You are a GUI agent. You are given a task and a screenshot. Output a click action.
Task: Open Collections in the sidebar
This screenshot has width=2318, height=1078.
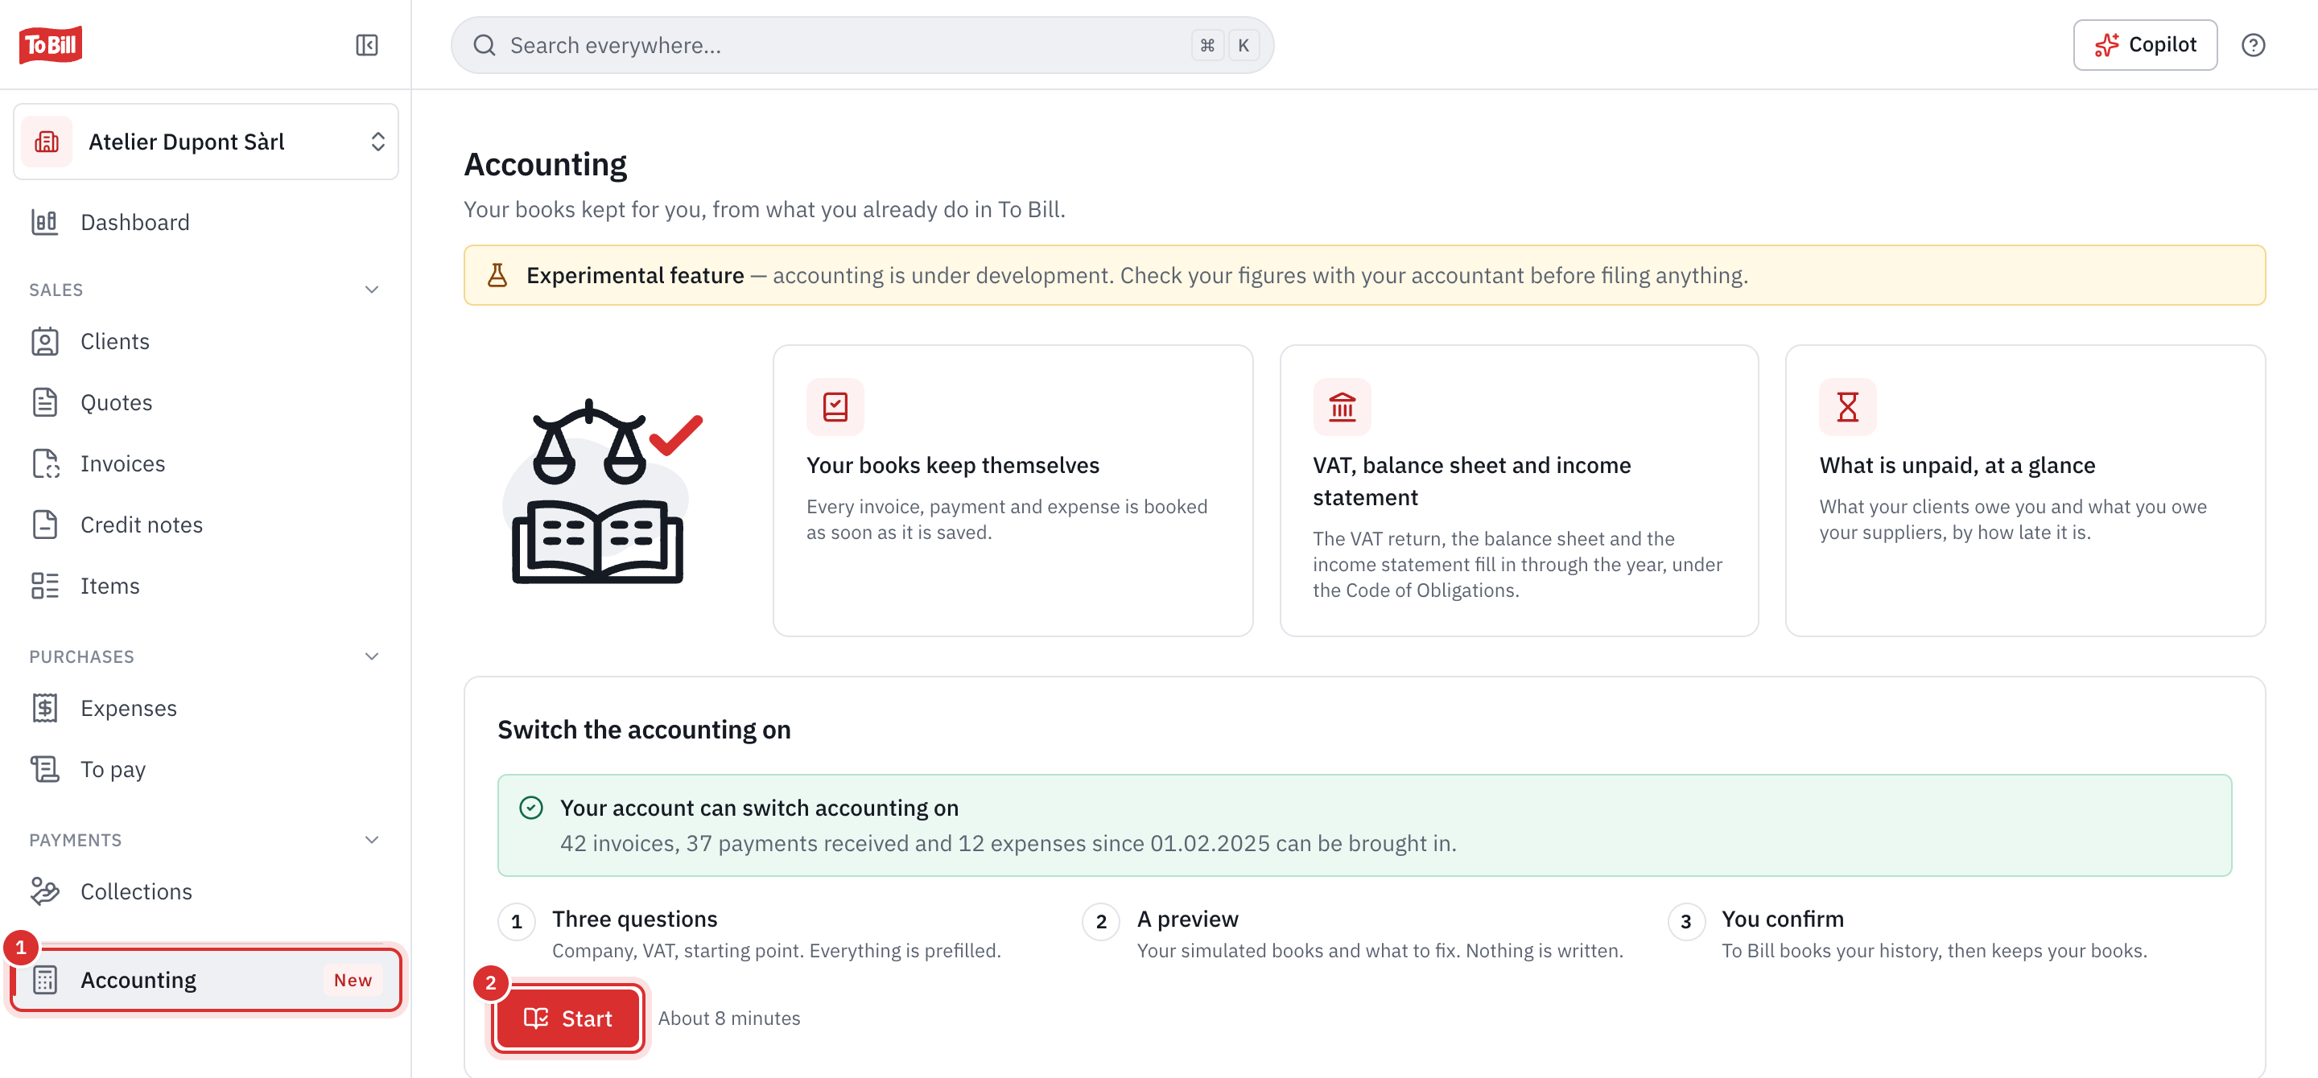point(206,892)
